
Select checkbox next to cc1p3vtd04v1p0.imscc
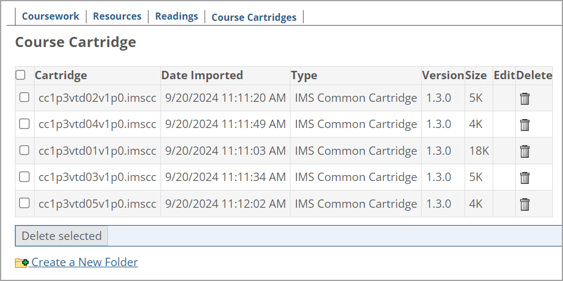point(24,124)
